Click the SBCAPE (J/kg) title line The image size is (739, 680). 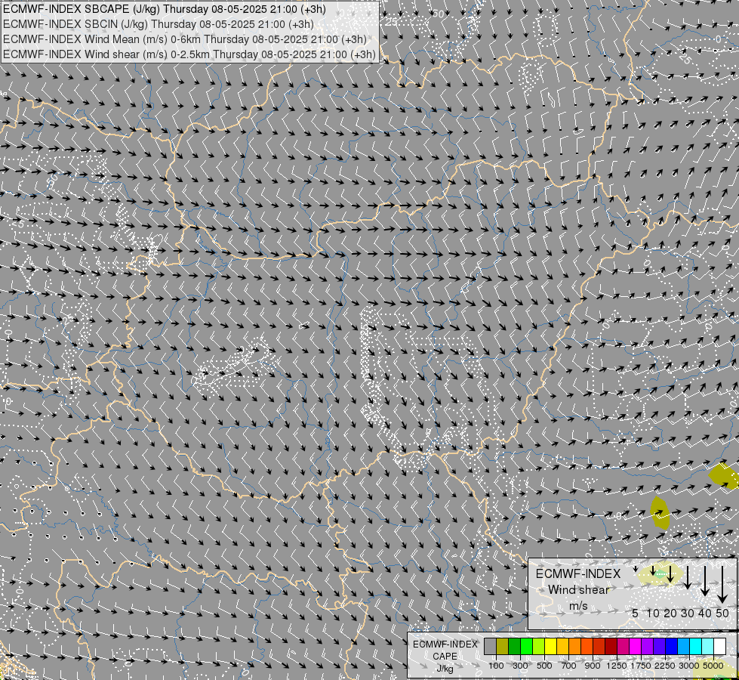[x=164, y=9]
